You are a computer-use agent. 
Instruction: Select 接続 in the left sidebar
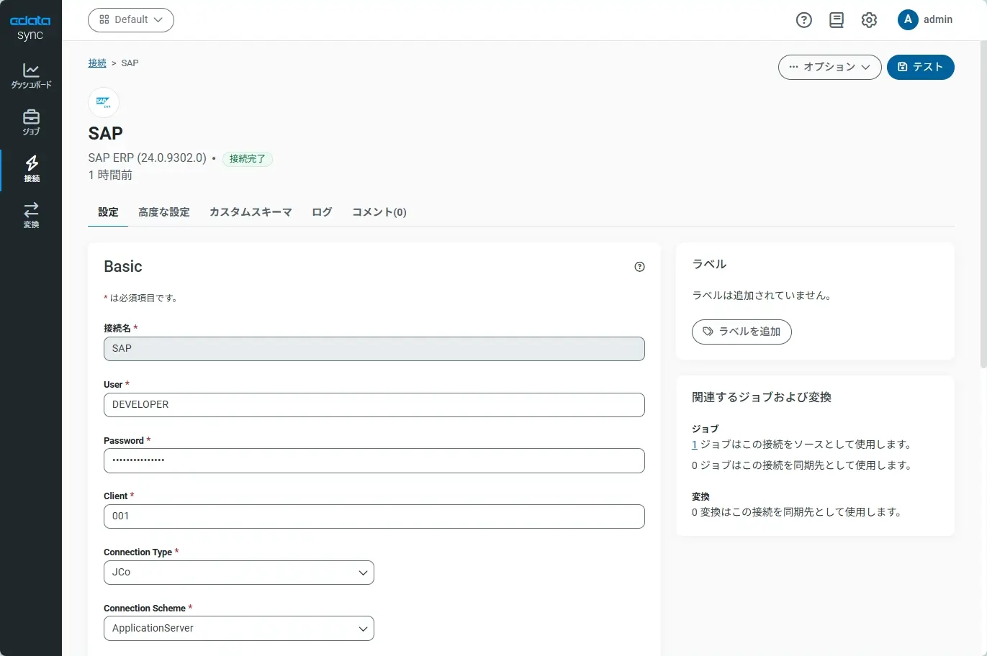click(31, 169)
